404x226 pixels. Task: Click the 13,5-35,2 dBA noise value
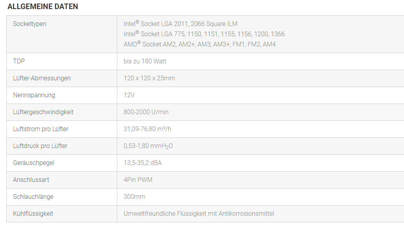pyautogui.click(x=143, y=163)
